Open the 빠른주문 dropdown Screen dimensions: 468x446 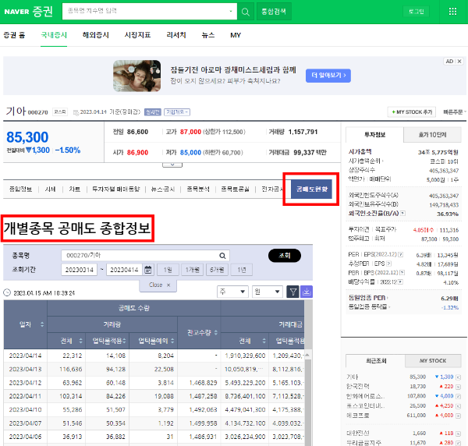pyautogui.click(x=454, y=112)
